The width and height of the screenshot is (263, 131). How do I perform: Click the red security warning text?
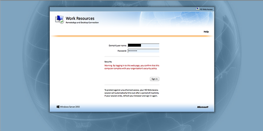(x=132, y=67)
